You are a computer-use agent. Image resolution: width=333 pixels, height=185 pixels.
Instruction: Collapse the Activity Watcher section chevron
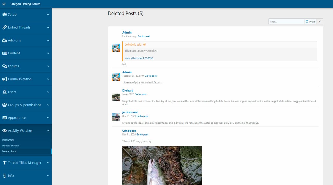[48, 131]
